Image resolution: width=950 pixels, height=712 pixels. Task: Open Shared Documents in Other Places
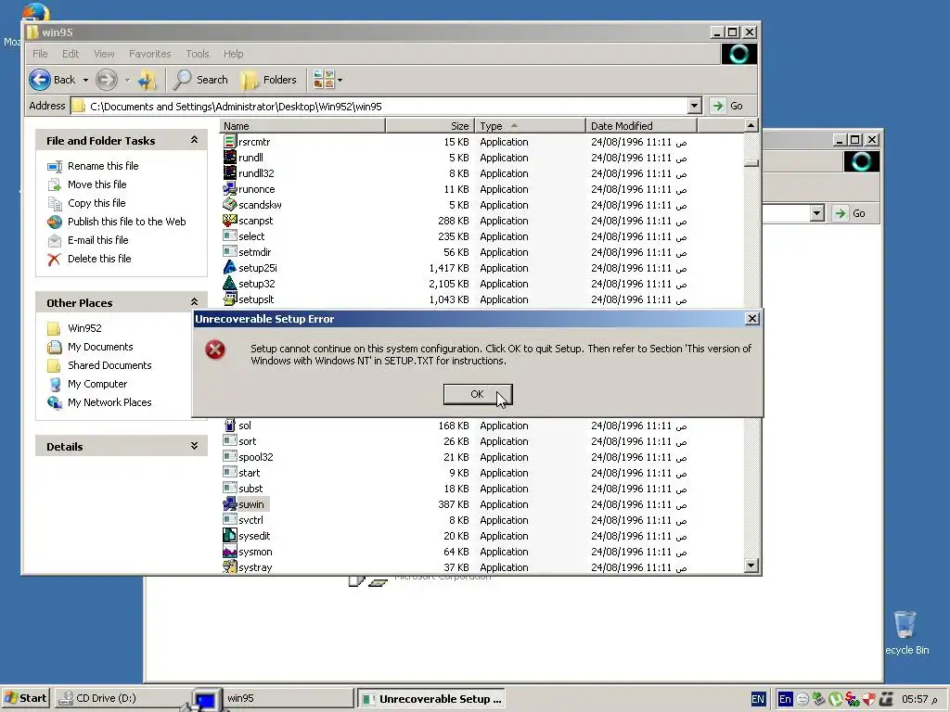tap(109, 365)
